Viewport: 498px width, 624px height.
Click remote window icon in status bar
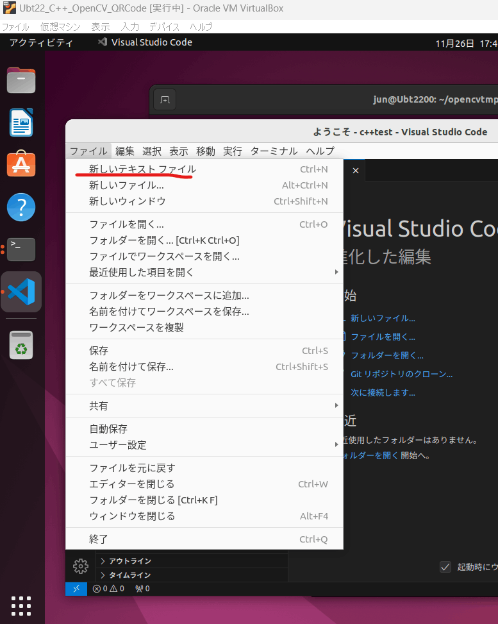pyautogui.click(x=76, y=589)
